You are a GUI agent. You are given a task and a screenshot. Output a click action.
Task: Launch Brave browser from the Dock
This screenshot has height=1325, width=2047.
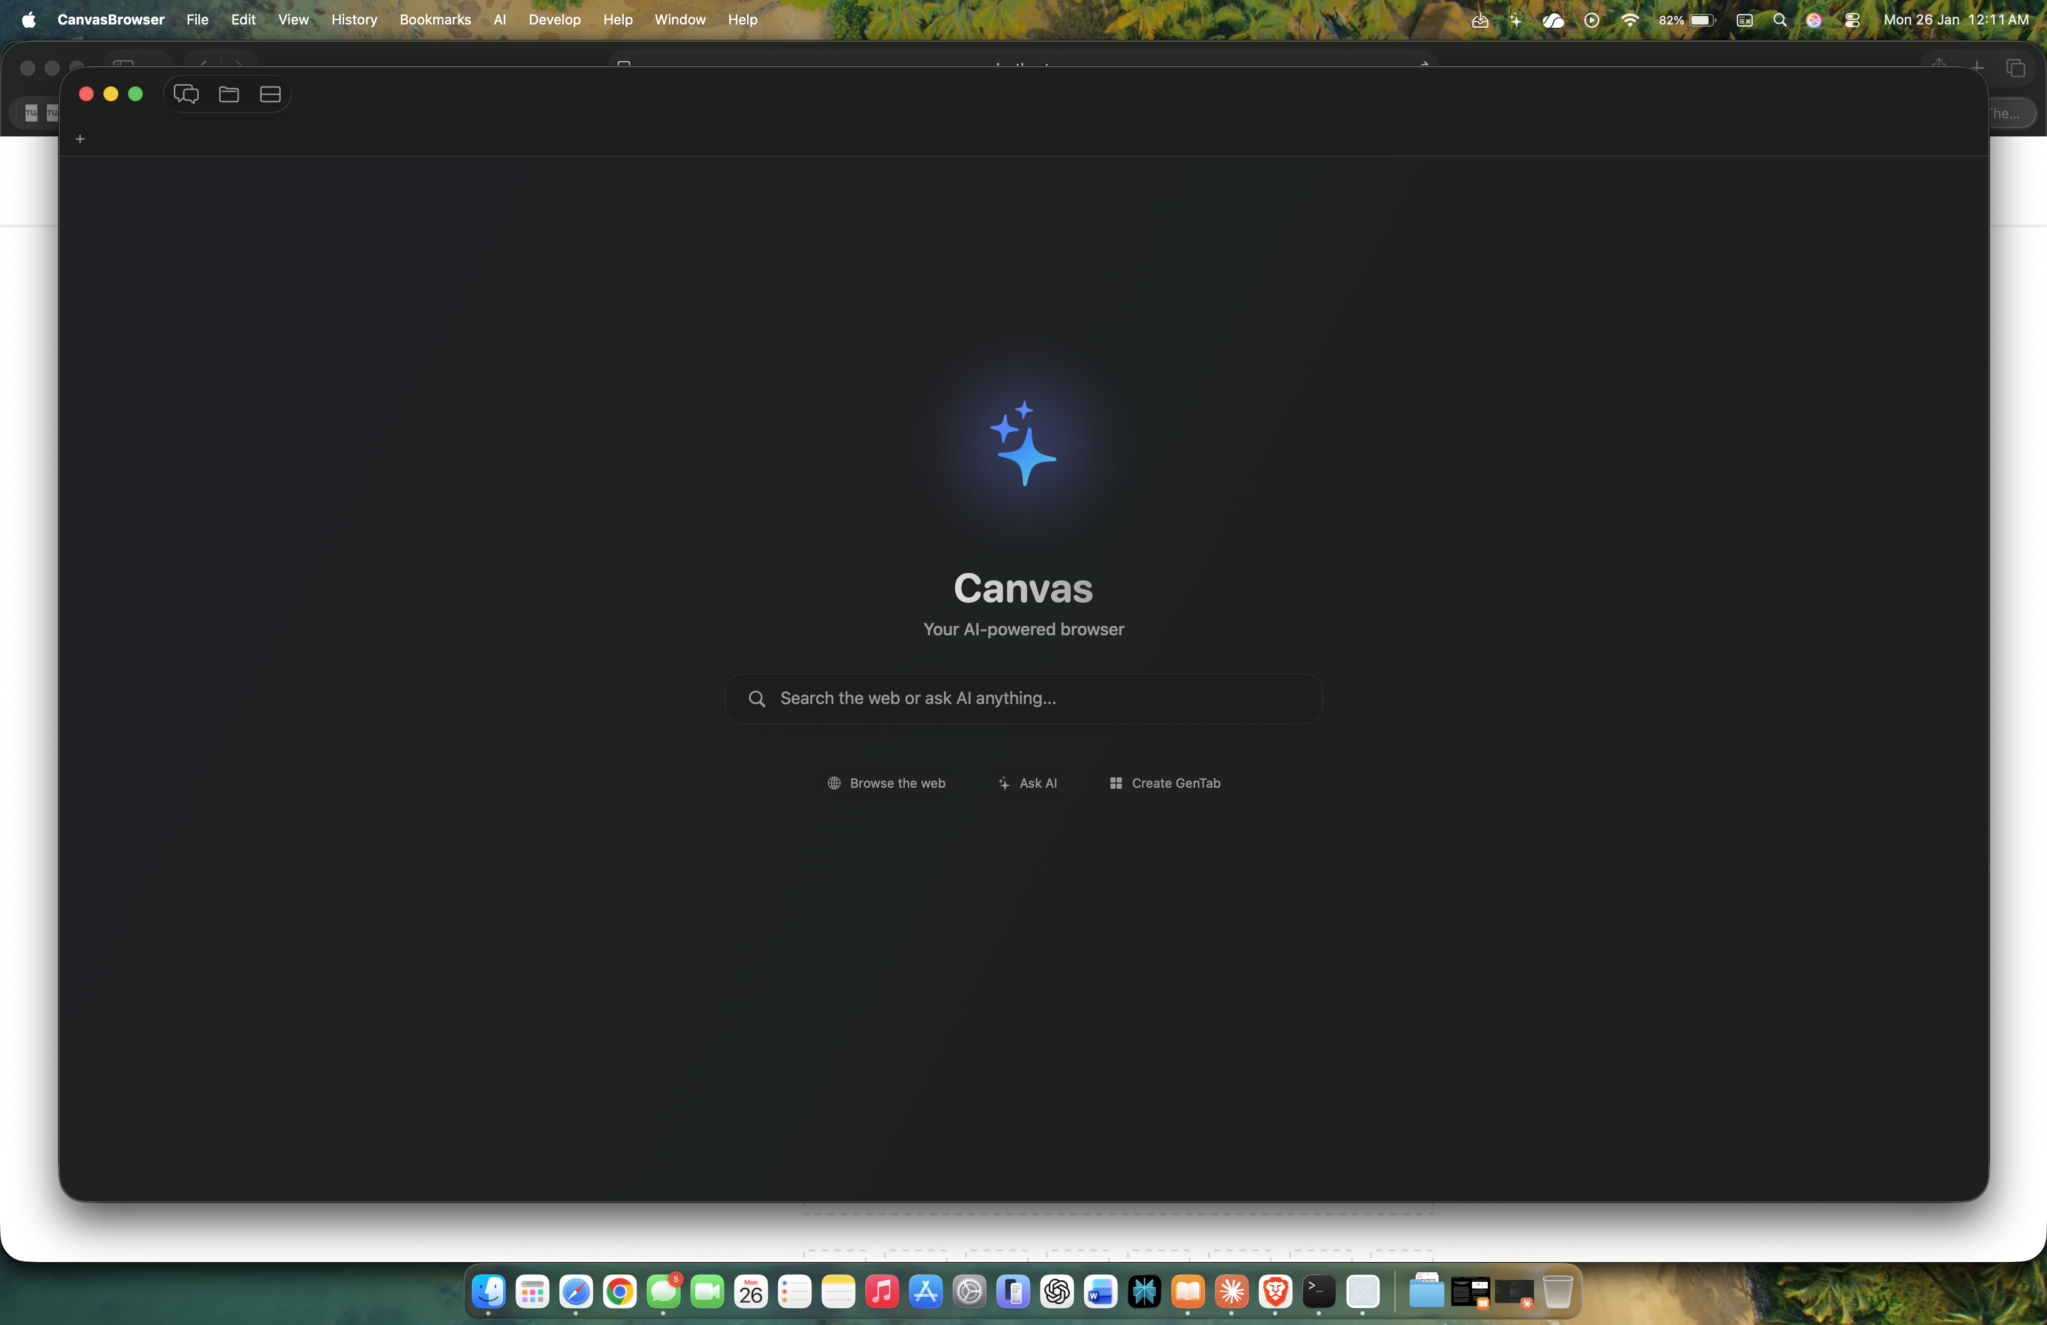click(x=1275, y=1291)
